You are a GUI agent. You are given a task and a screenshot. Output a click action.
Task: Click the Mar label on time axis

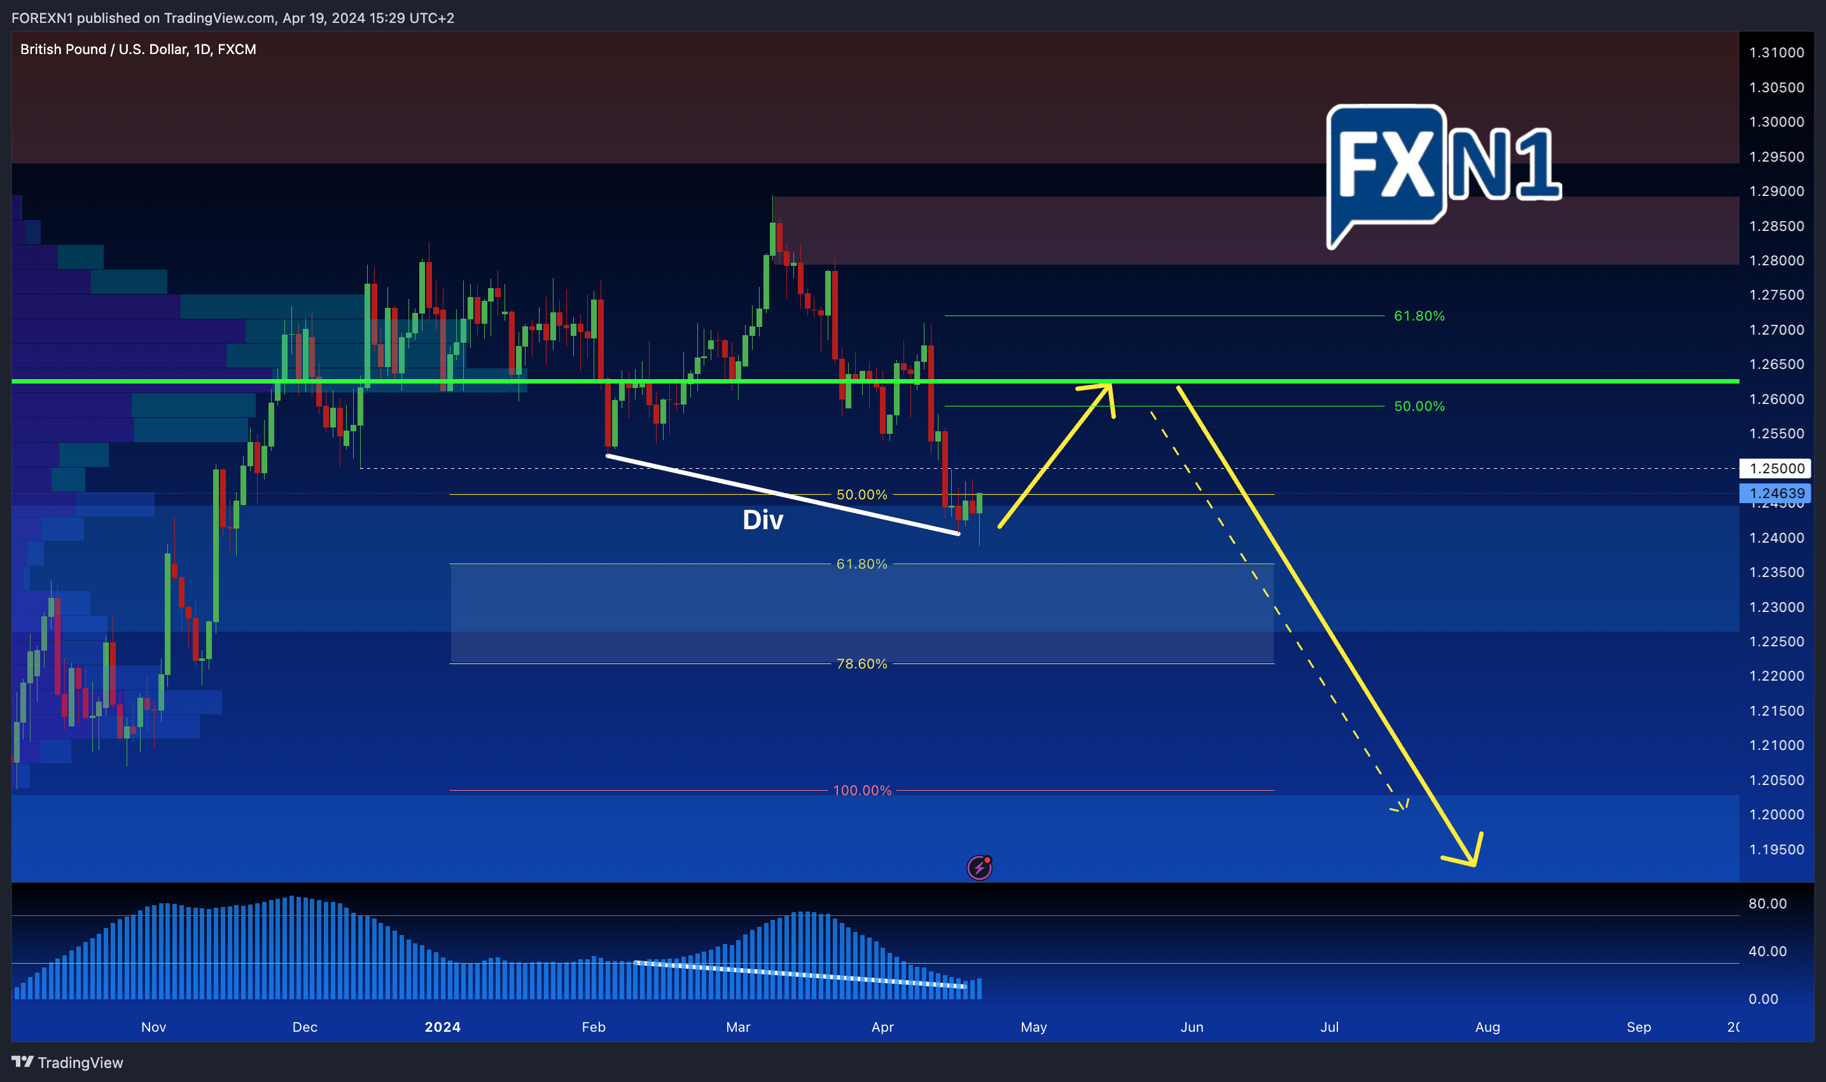(x=738, y=1027)
